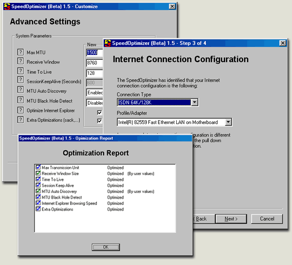The image size is (292, 265).
Task: Open help for Extra Optimizations
Action: (x=20, y=120)
